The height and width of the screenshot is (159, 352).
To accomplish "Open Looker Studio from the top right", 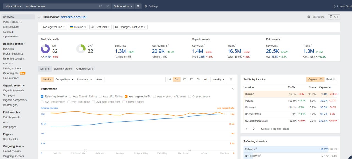I will [341, 6].
